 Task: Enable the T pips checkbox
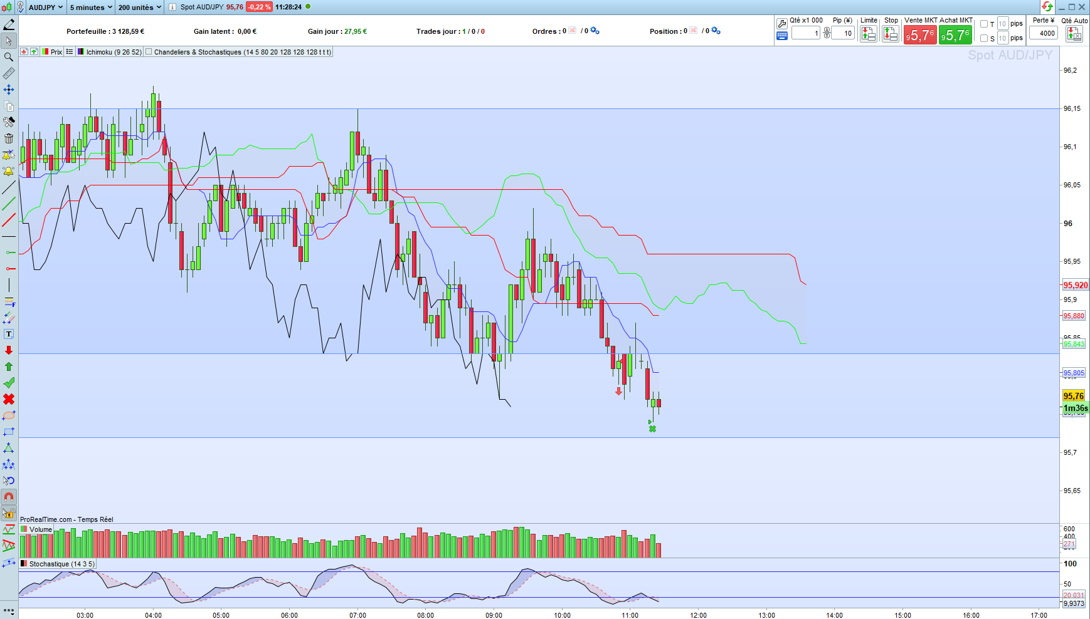click(x=984, y=24)
